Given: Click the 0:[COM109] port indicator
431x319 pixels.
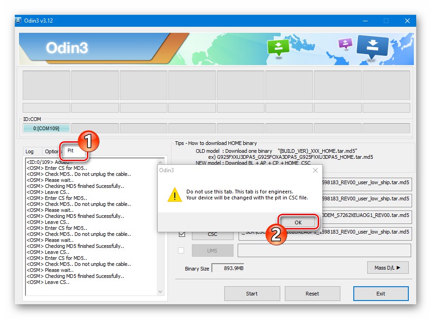Looking at the screenshot, I should pyautogui.click(x=46, y=128).
